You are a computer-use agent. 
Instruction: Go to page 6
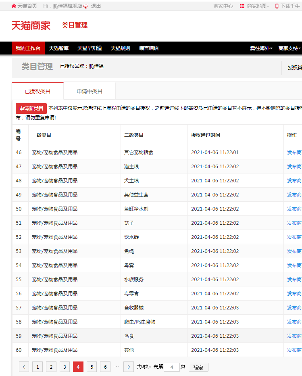click(x=105, y=367)
